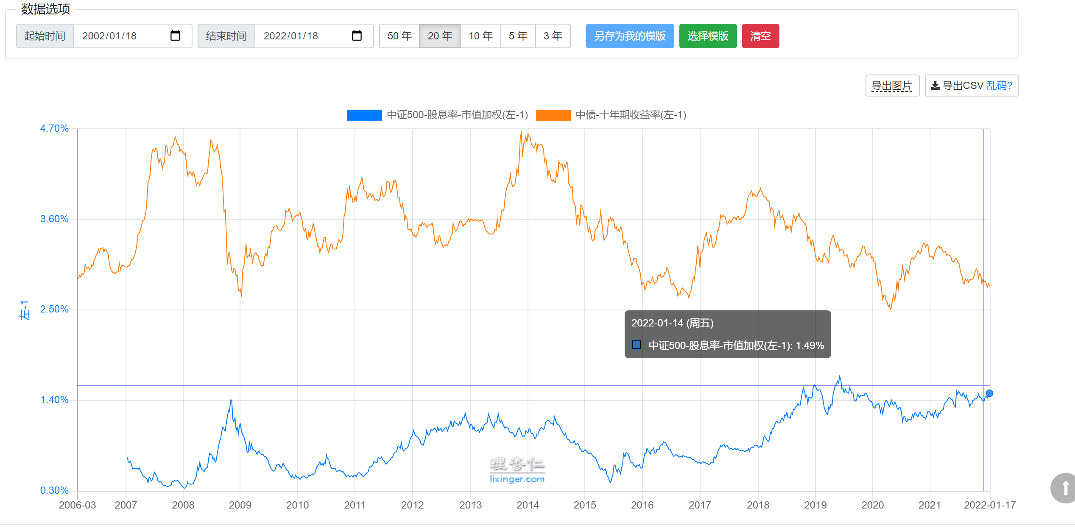Screen dimensions: 1075x528
Task: Click the 导出图片 export button
Action: [x=892, y=86]
